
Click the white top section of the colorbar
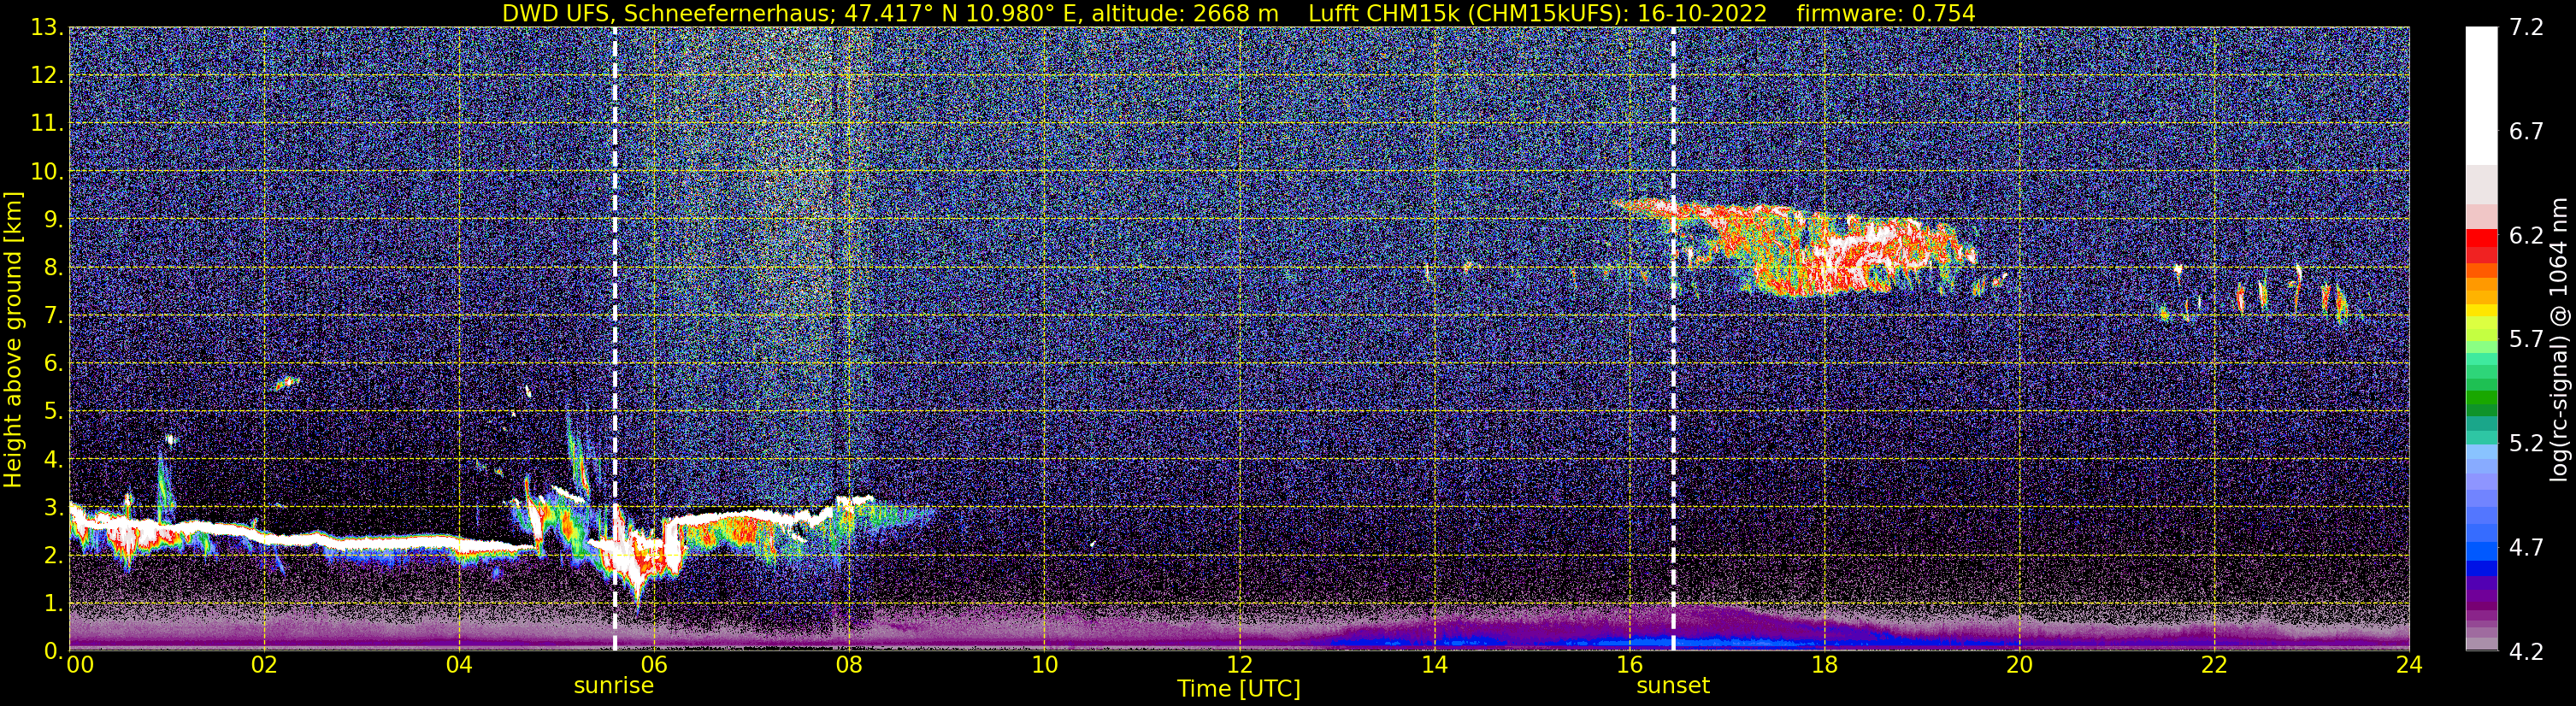[2481, 95]
